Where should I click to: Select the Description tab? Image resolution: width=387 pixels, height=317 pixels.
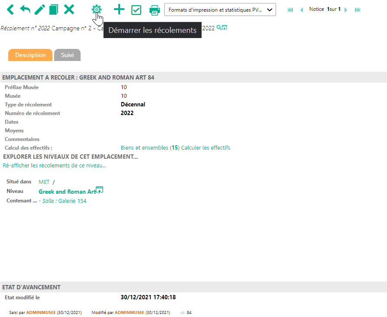coord(30,55)
